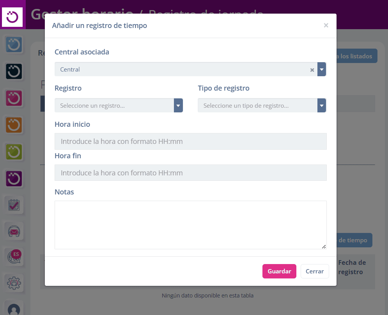This screenshot has height=315, width=388.
Task: Expand the Central asociada dropdown arrow
Action: click(322, 70)
